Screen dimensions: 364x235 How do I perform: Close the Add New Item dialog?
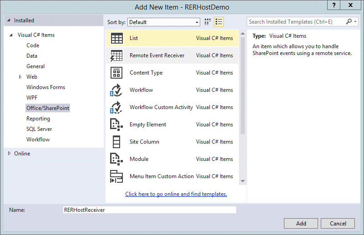pyautogui.click(x=350, y=5)
